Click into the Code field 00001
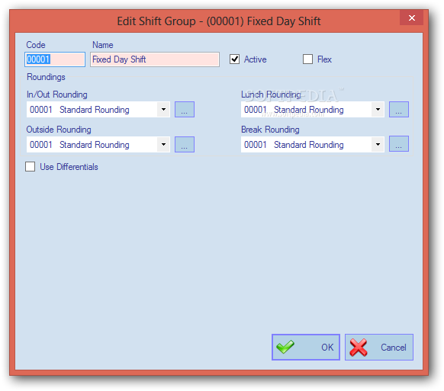 click(55, 59)
